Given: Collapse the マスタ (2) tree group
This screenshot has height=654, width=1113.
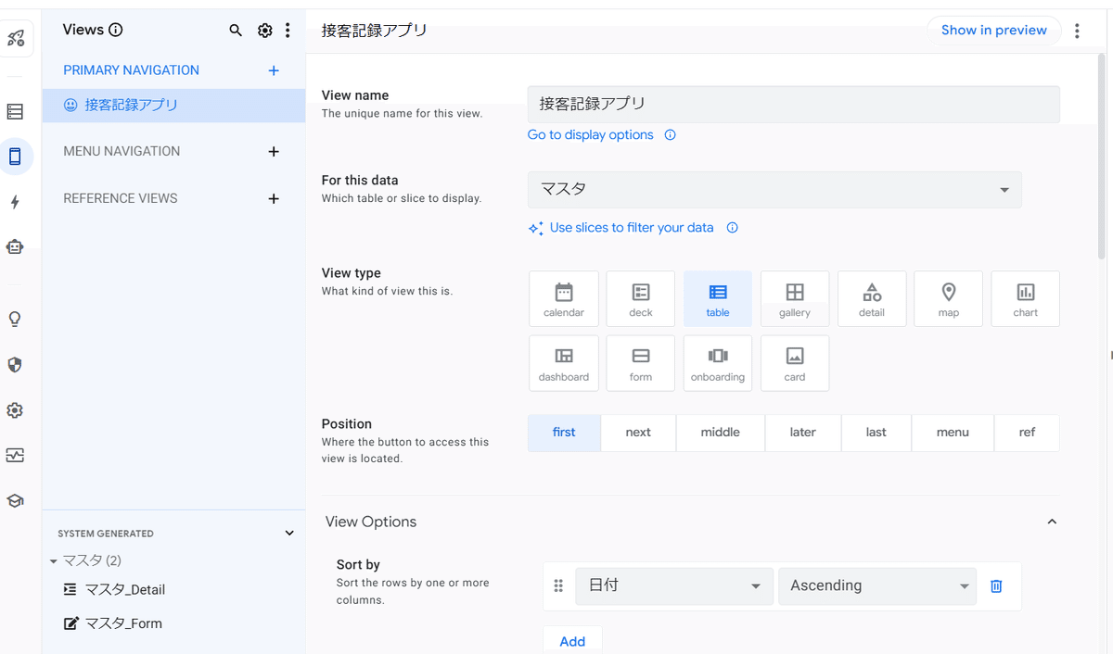Looking at the screenshot, I should pos(54,561).
